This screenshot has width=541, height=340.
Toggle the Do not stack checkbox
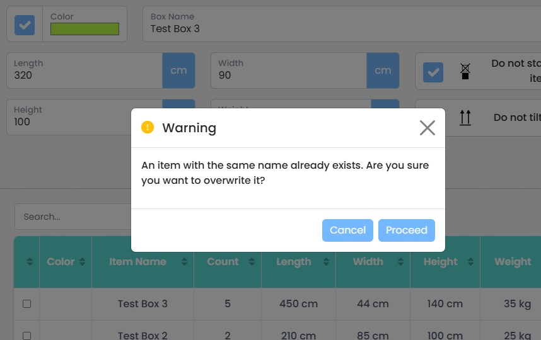pos(433,72)
